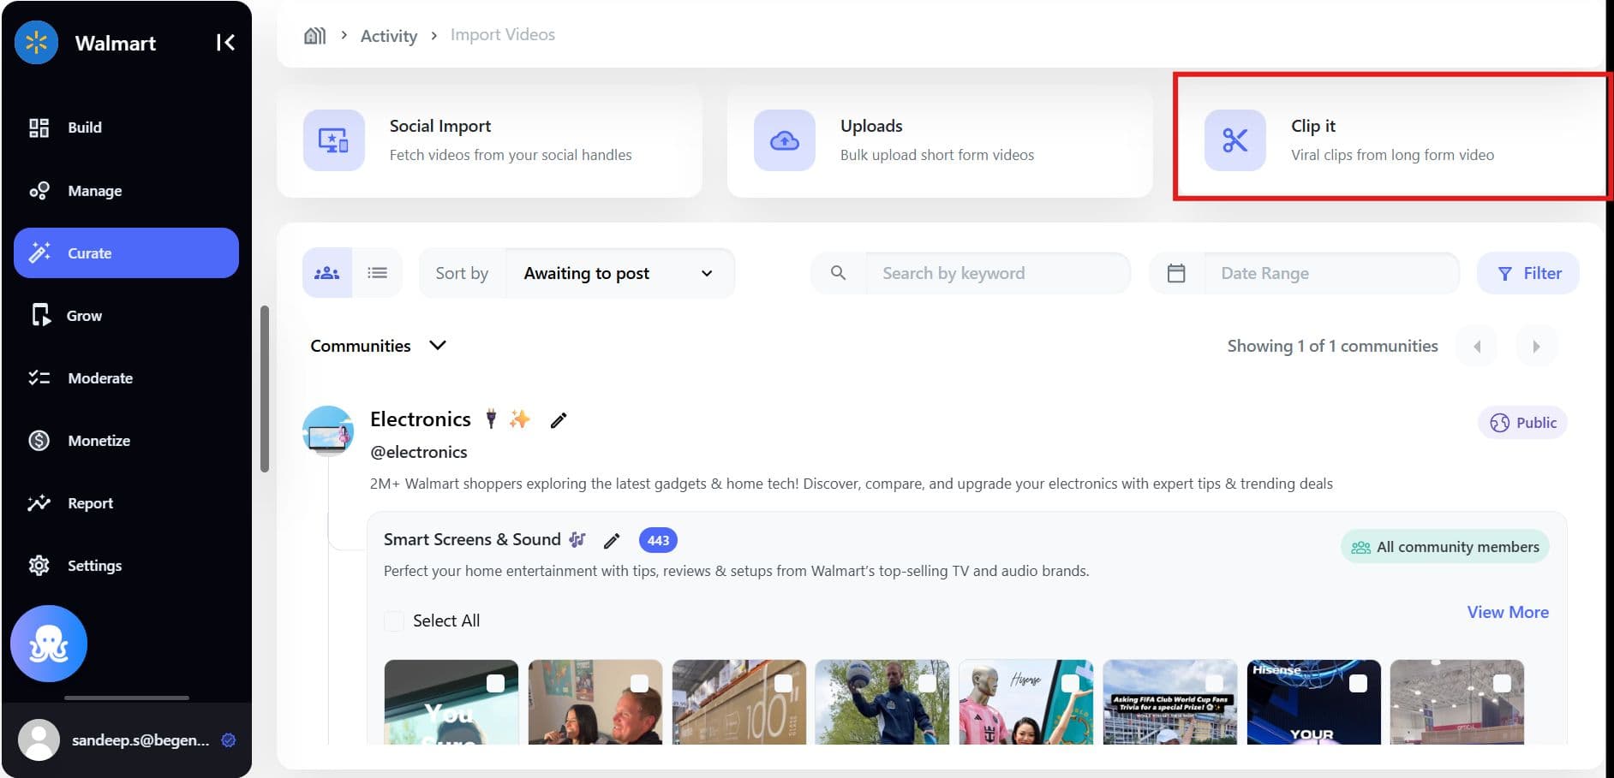Image resolution: width=1614 pixels, height=778 pixels.
Task: Click the Public visibility badge
Action: (x=1522, y=423)
